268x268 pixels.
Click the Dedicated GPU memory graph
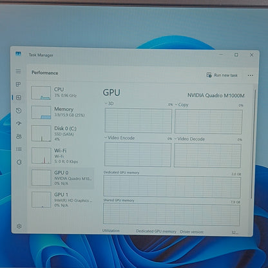[x=172, y=186]
